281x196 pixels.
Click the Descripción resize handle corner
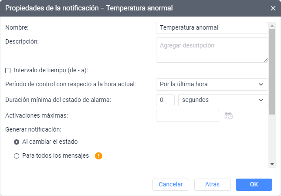tap(265, 60)
